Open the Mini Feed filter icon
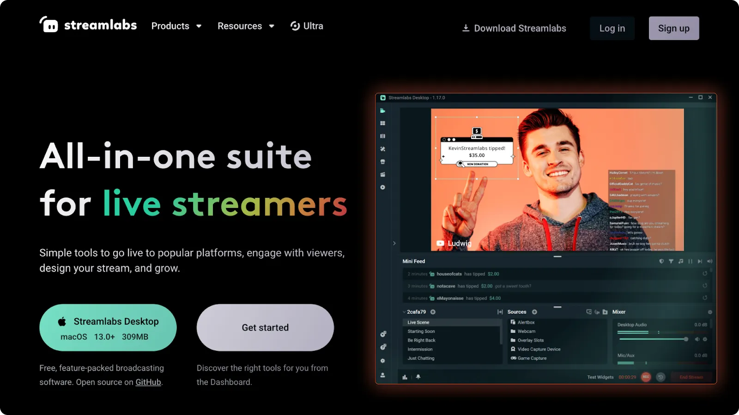The width and height of the screenshot is (739, 415). click(671, 261)
